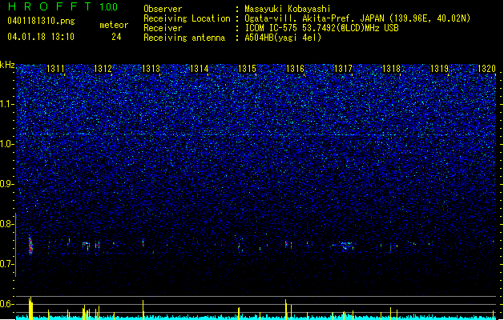Click the tall yellow power spike under 1316
This screenshot has height=320, width=504.
[x=286, y=310]
